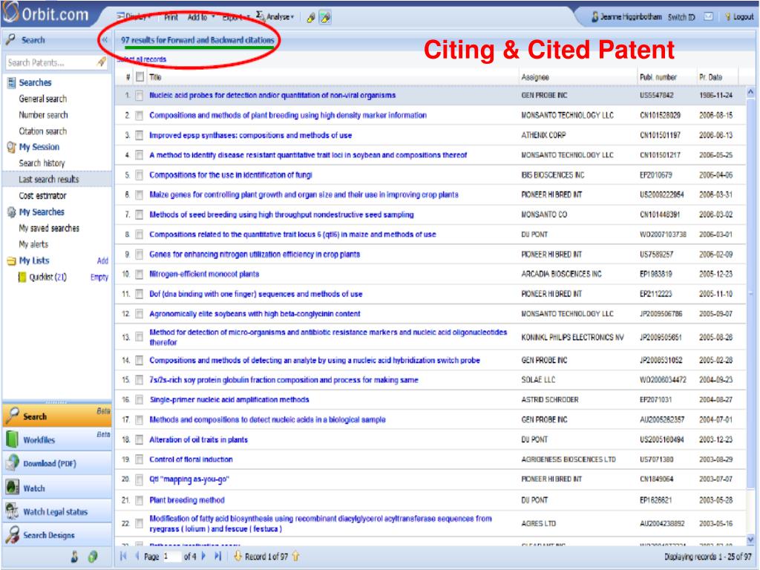
Task: Click scrollbar up arrow of results list
Action: [x=750, y=91]
